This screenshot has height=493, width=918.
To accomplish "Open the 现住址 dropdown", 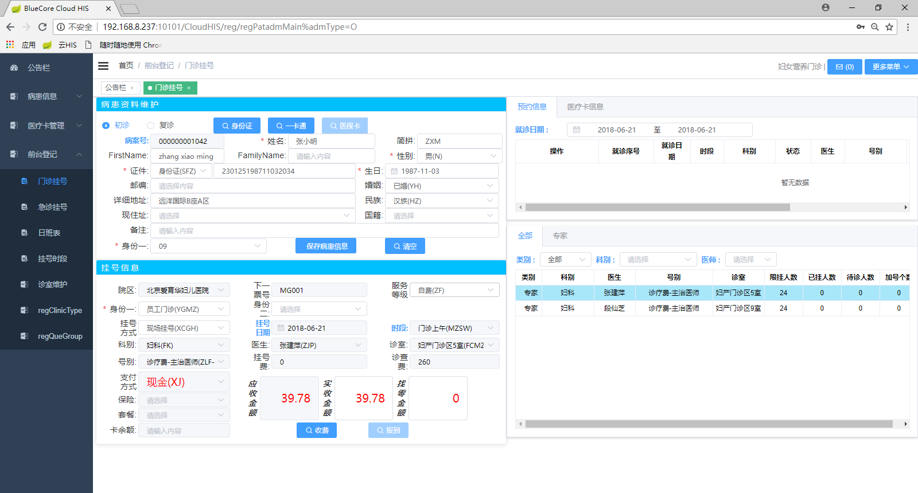I will (253, 216).
